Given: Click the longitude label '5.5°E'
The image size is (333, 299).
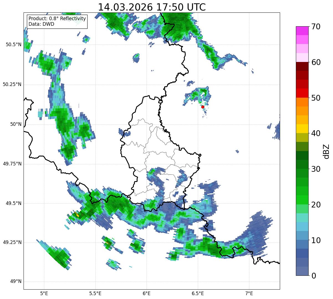Looking at the screenshot, I should pos(95,293).
